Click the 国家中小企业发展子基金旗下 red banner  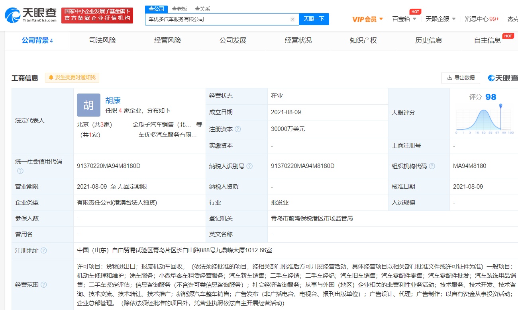tap(97, 15)
